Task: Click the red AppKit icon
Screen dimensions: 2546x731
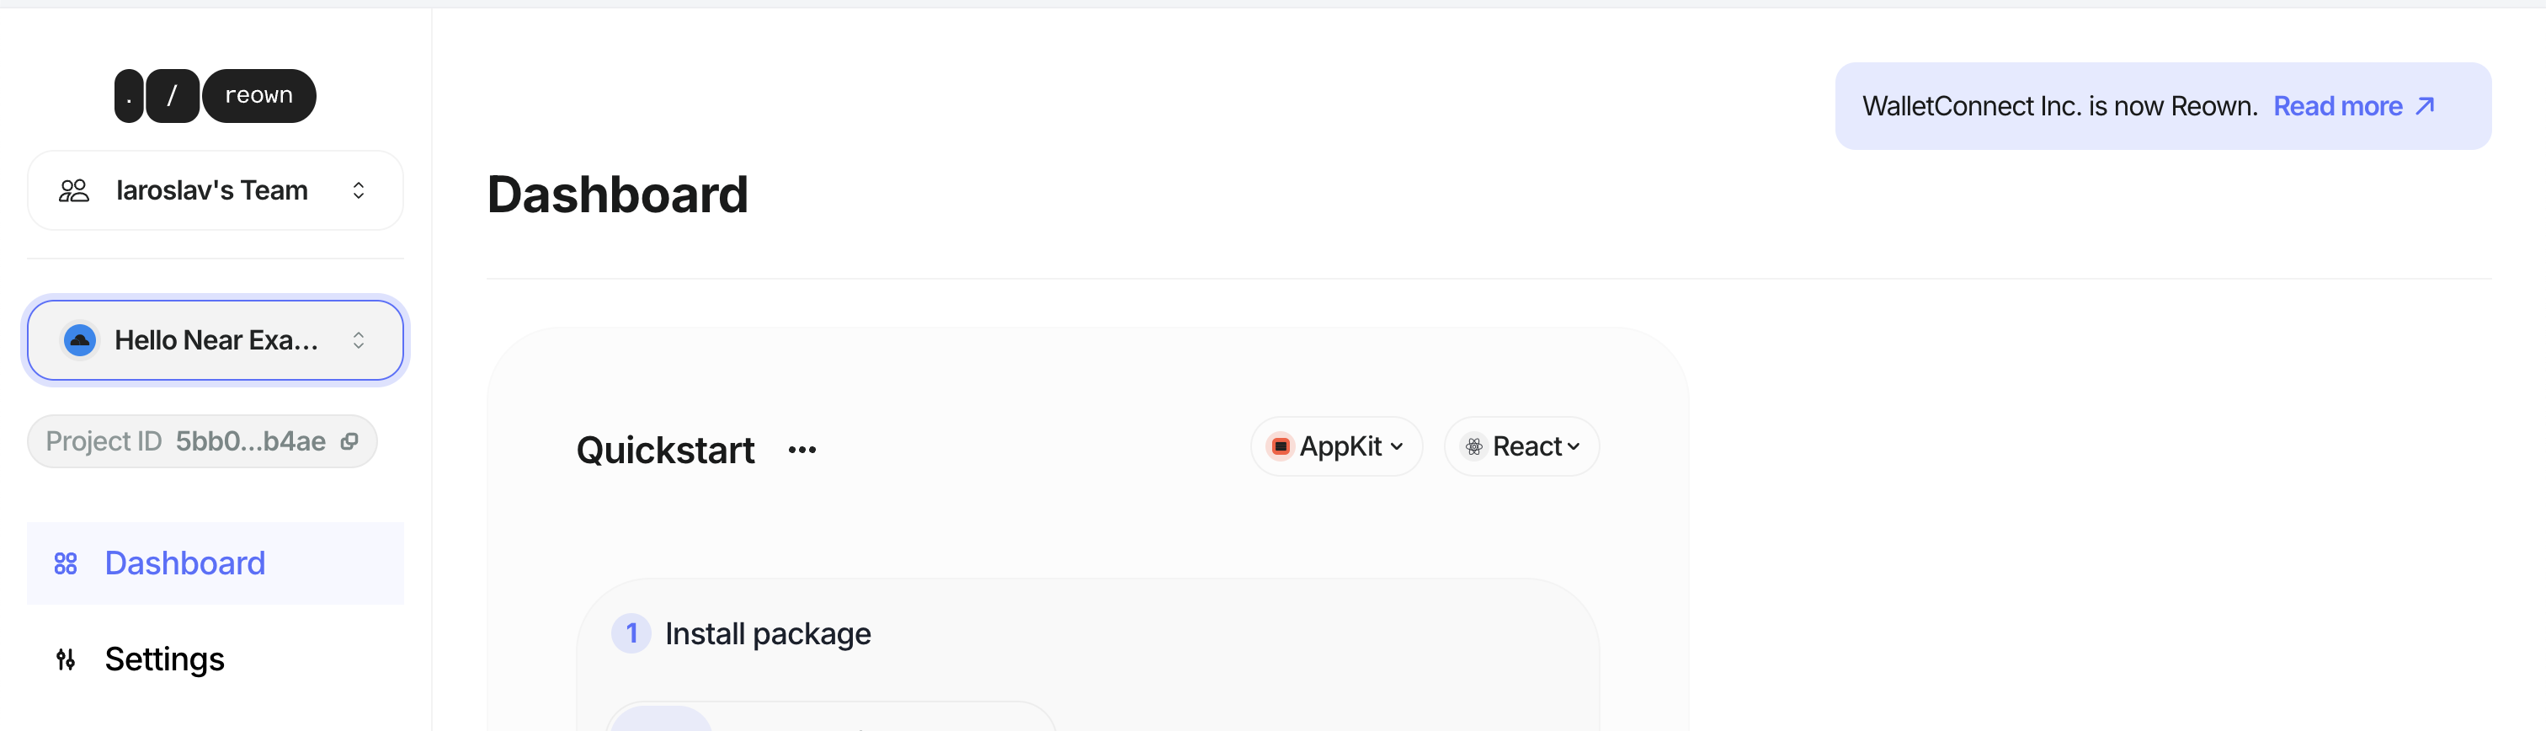Action: coord(1281,447)
